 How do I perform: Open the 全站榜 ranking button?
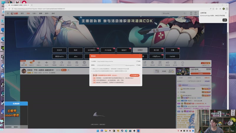tap(164, 71)
